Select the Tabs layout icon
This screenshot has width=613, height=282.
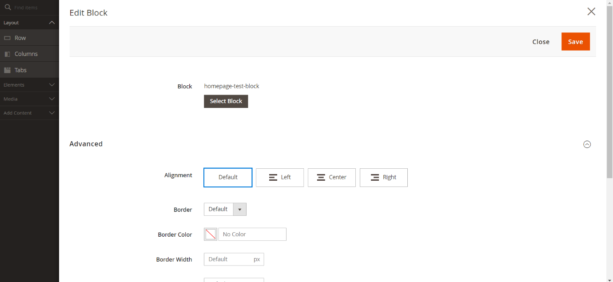pos(7,70)
